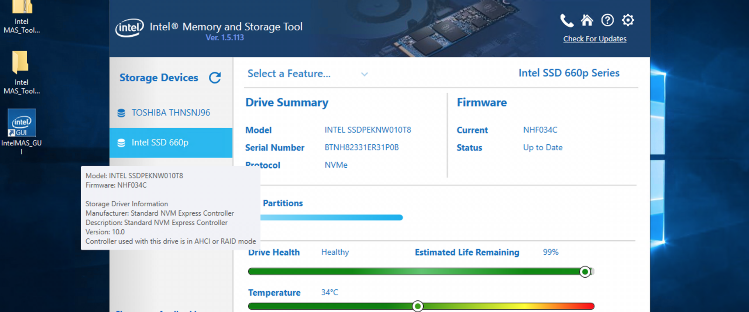Select Intel SSD 660p device entry
This screenshot has height=312, width=749.
tap(171, 143)
